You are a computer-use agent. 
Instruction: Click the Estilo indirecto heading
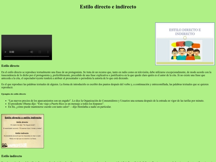[x=12, y=156]
